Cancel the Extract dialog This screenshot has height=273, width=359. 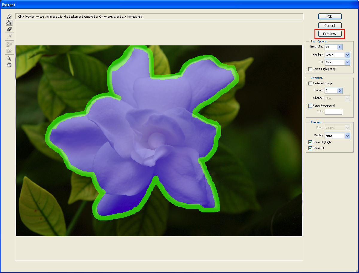click(329, 25)
